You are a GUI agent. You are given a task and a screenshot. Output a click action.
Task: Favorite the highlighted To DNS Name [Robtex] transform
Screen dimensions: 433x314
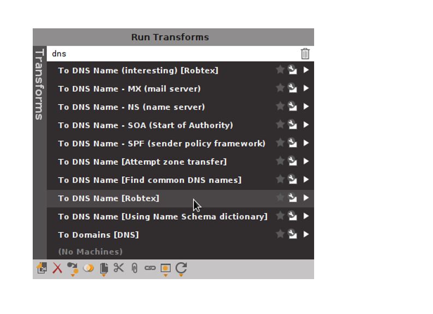tap(280, 197)
